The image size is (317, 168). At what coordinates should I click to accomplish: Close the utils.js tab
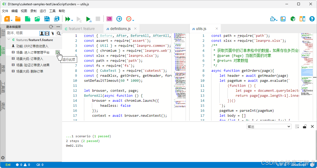tap(217, 28)
